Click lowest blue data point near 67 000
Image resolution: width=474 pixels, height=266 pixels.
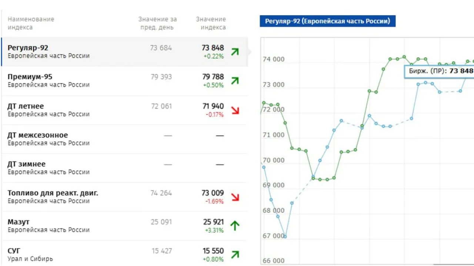coord(285,236)
